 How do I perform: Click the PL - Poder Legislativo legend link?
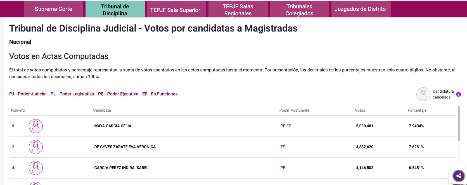pos(72,94)
